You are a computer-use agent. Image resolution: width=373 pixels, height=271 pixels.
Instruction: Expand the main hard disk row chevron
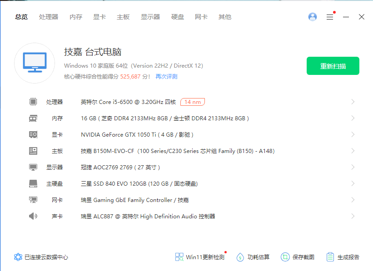coord(353,183)
